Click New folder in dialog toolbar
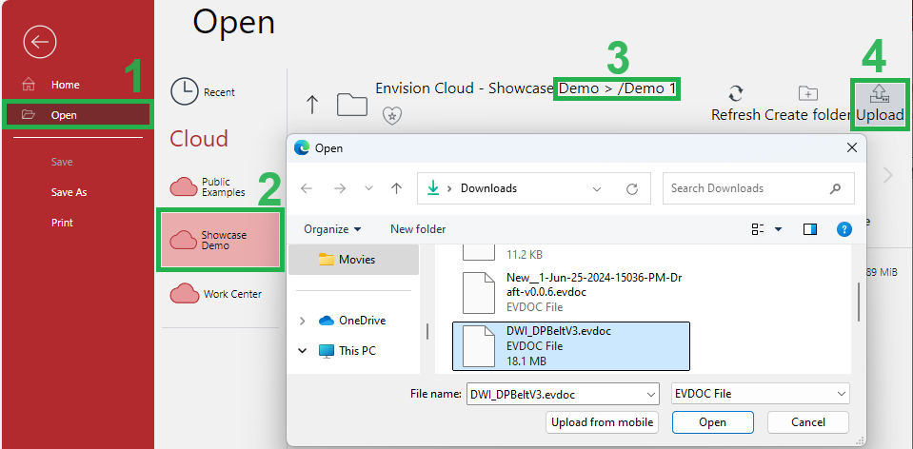Image resolution: width=913 pixels, height=449 pixels. pos(418,229)
